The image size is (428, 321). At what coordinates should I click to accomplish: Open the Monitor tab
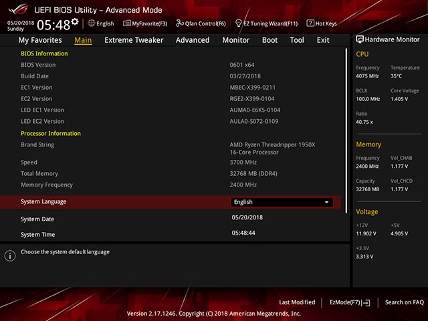click(x=236, y=40)
